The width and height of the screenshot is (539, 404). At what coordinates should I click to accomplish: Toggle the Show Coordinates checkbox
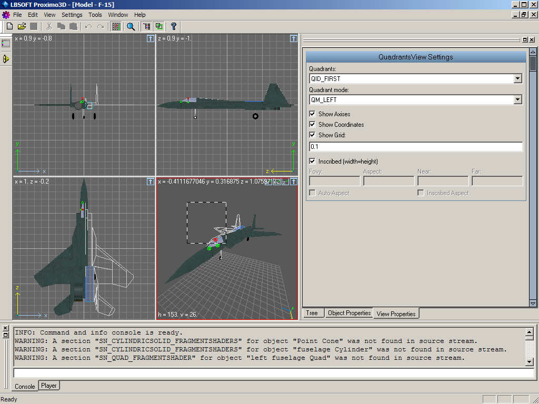313,124
